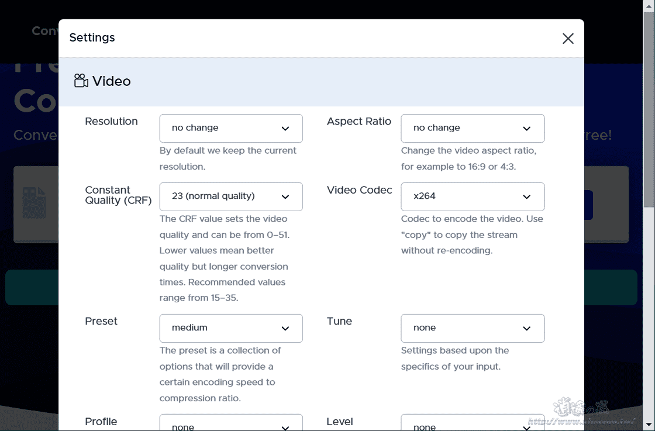Close the Settings dialog with the X
This screenshot has width=655, height=431.
point(567,39)
